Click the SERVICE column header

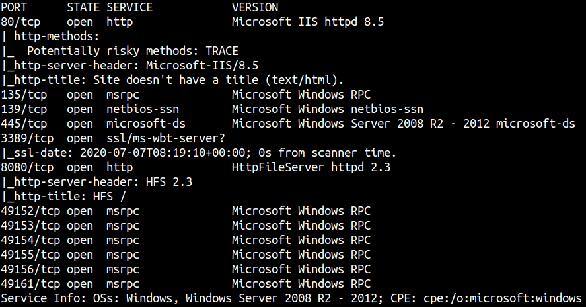point(129,7)
